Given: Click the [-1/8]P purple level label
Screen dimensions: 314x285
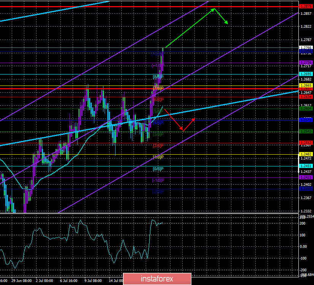Looking at the screenshot, I should point(158,180).
